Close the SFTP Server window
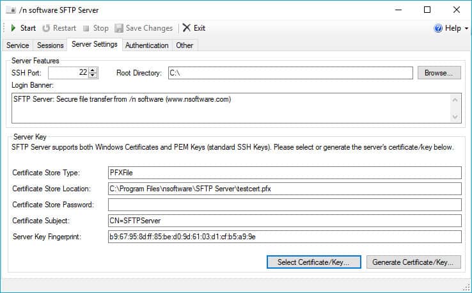Image resolution: width=472 pixels, height=293 pixels. (457, 10)
